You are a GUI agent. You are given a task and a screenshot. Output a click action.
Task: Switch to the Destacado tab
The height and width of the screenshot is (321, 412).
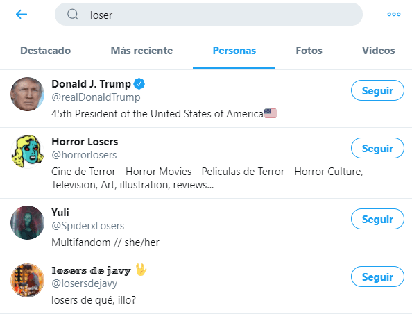pyautogui.click(x=46, y=51)
